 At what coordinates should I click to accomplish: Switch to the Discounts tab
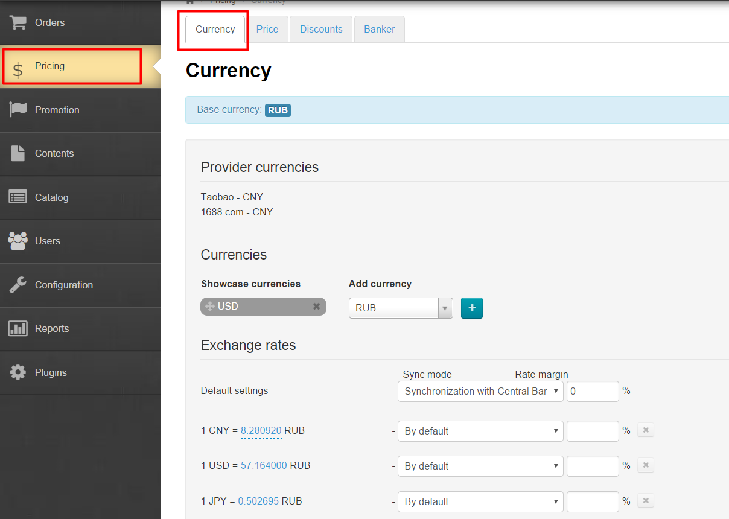pyautogui.click(x=321, y=29)
